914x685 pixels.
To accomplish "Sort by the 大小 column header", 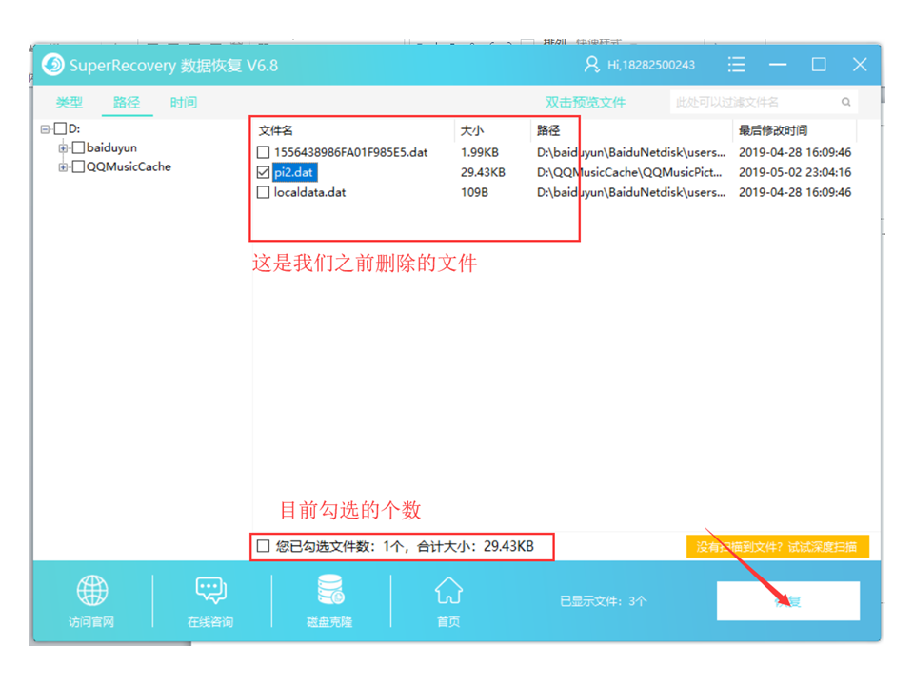I will point(472,130).
